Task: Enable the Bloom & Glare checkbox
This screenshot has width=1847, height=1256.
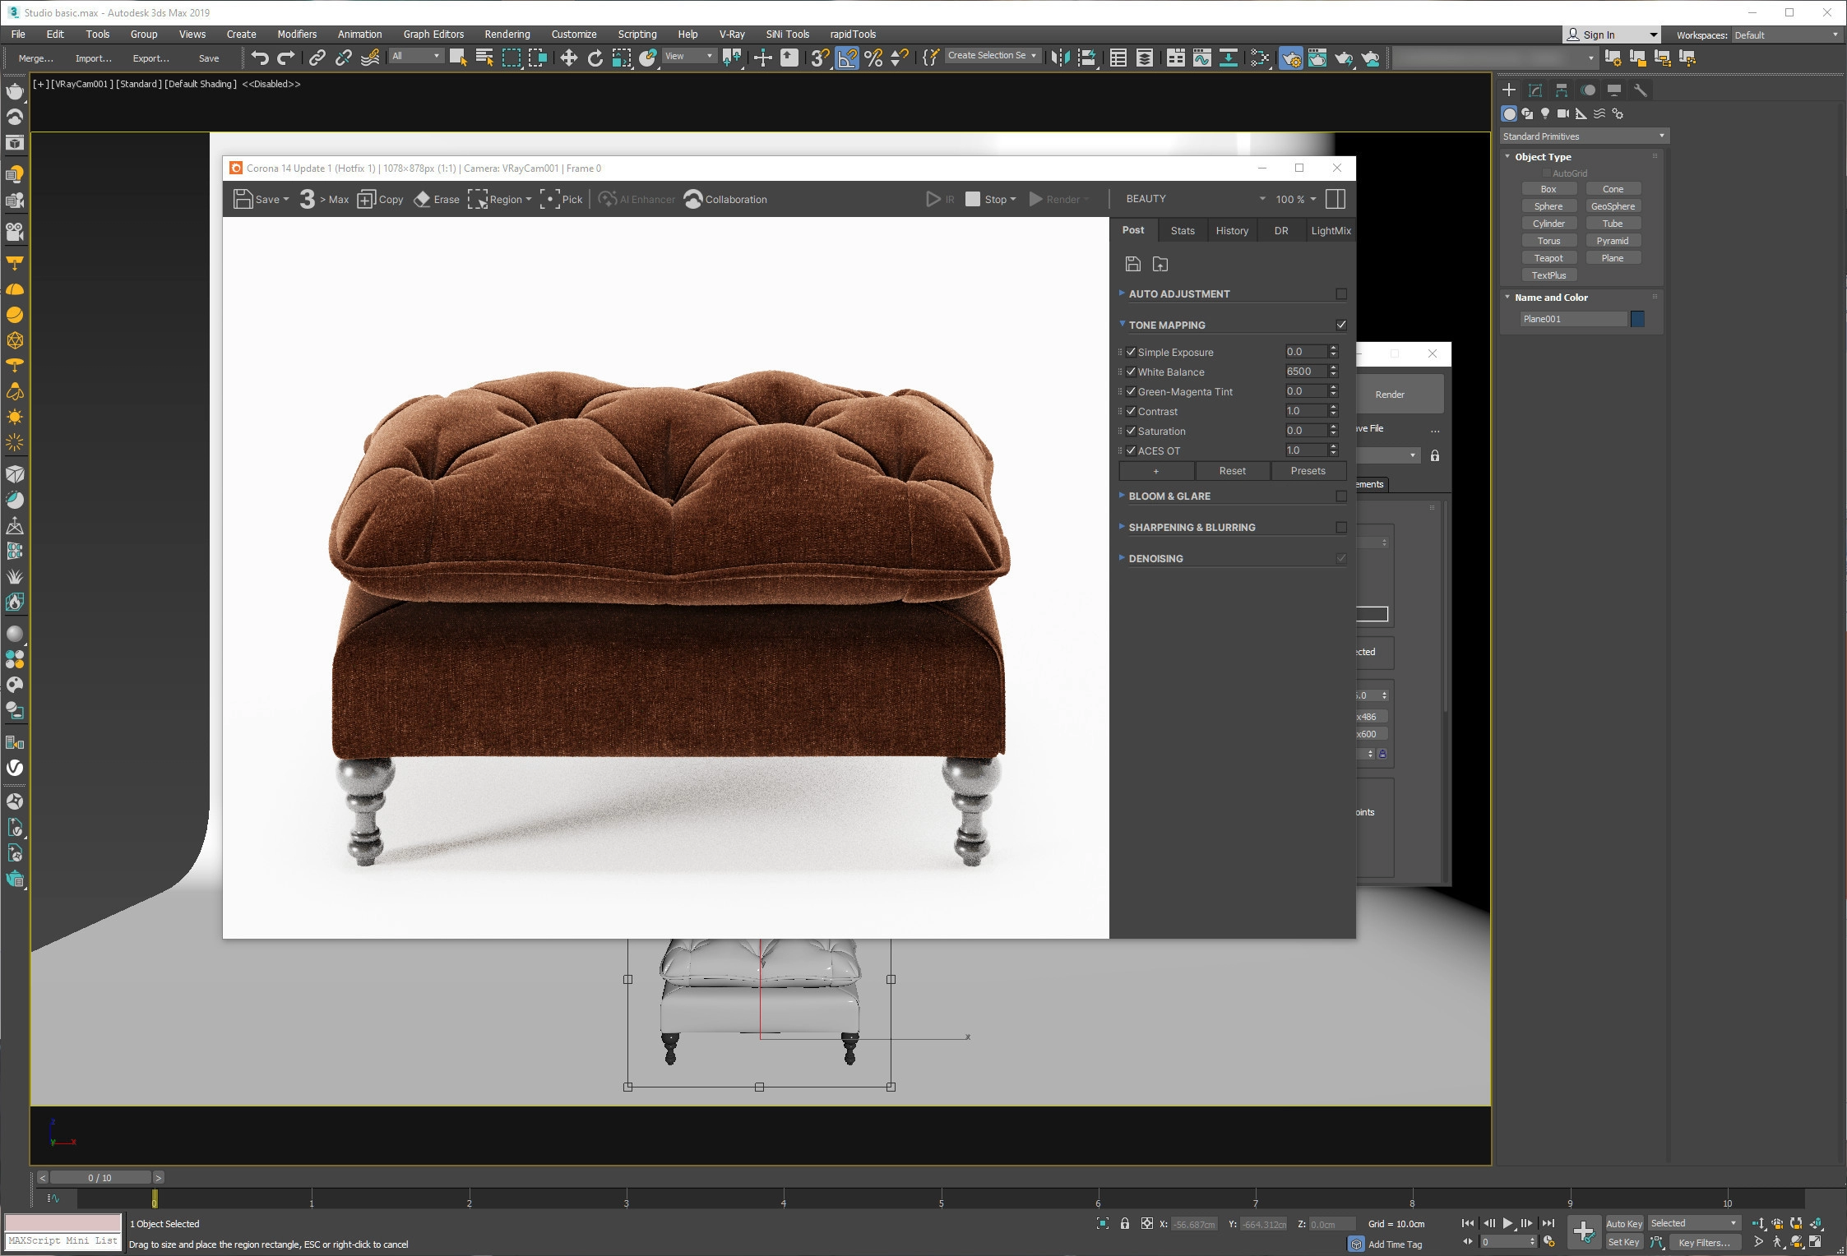Action: tap(1341, 496)
